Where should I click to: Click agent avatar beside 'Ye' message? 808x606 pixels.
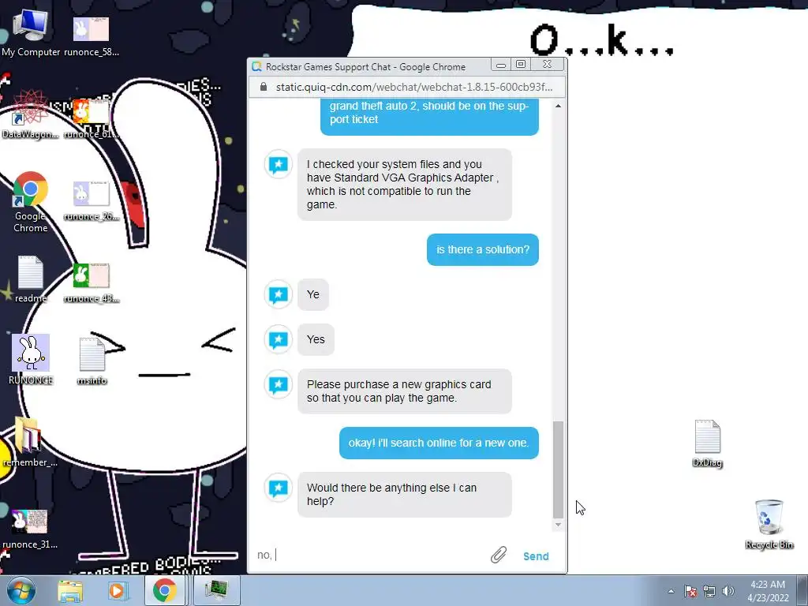(279, 295)
